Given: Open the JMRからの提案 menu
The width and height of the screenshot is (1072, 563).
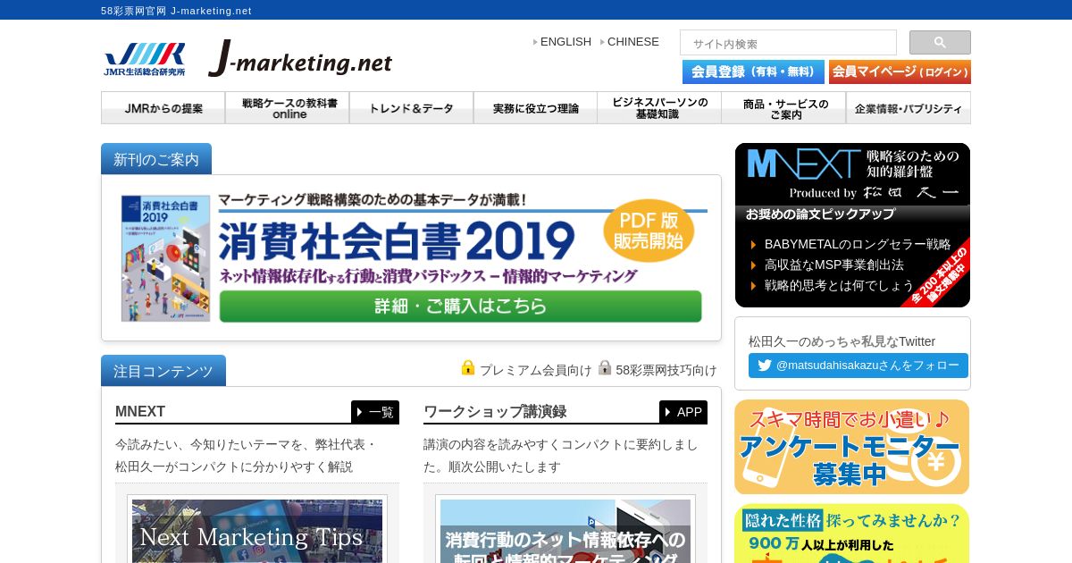Looking at the screenshot, I should coord(163,108).
